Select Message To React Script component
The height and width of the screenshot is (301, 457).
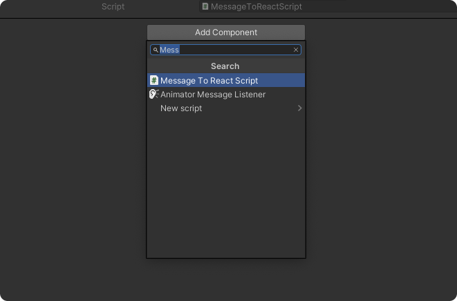click(x=209, y=81)
